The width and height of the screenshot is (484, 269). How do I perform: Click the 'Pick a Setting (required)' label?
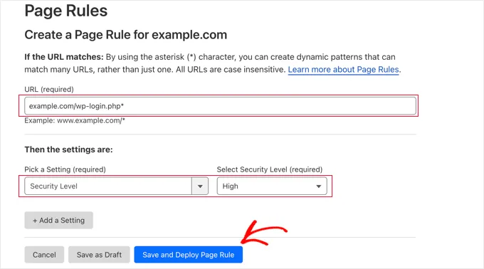(x=65, y=169)
